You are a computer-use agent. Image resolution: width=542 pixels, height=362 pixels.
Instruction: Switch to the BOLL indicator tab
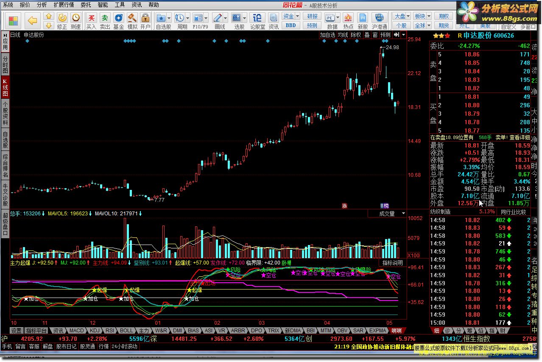tap(126, 331)
